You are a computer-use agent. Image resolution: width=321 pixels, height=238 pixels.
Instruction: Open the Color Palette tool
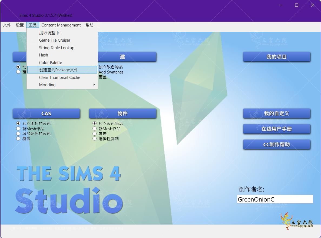(x=62, y=63)
